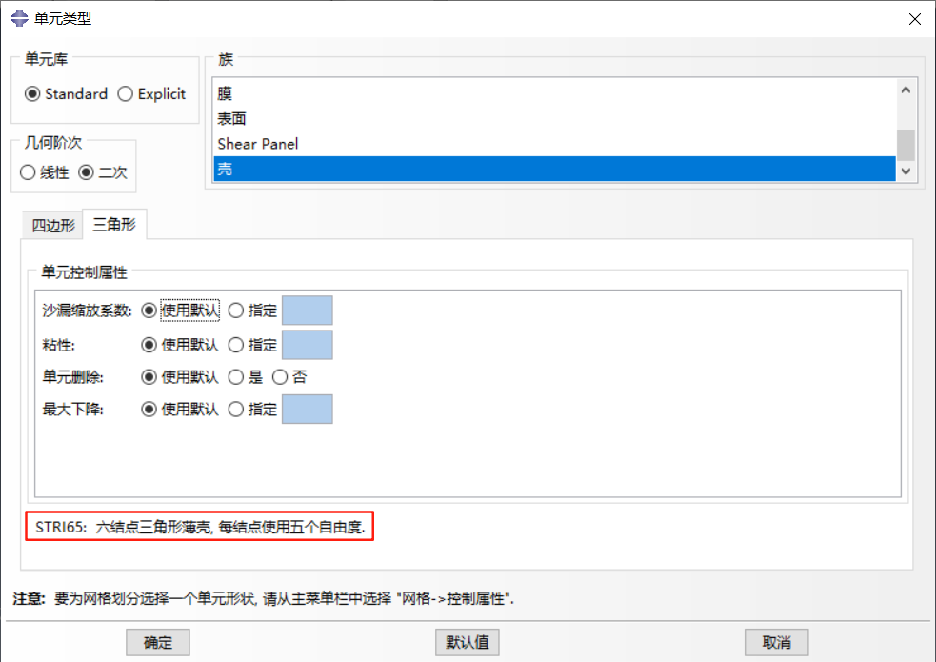Click 默认值 to restore defaults
Image resolution: width=936 pixels, height=662 pixels.
(467, 642)
